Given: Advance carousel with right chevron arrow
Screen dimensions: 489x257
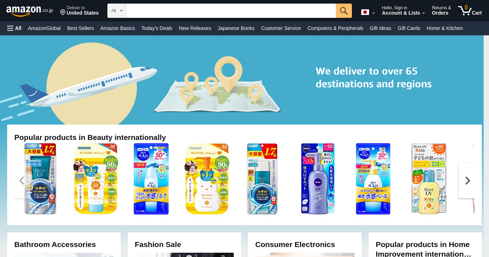Looking at the screenshot, I should pos(467,181).
